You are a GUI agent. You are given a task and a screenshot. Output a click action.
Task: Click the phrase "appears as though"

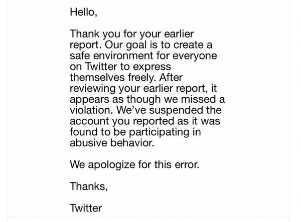coord(115,100)
